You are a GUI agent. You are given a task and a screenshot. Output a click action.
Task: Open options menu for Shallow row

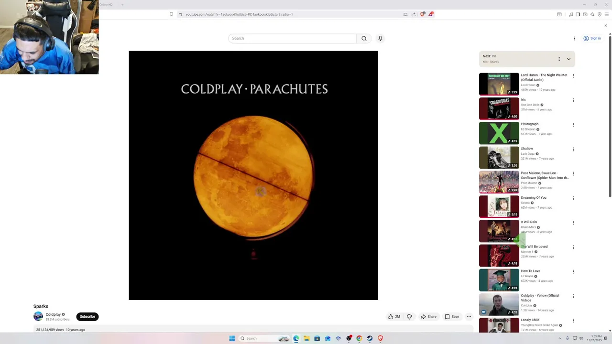coord(573,149)
